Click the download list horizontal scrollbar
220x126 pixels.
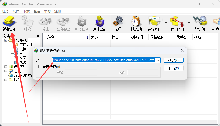(x=118, y=122)
